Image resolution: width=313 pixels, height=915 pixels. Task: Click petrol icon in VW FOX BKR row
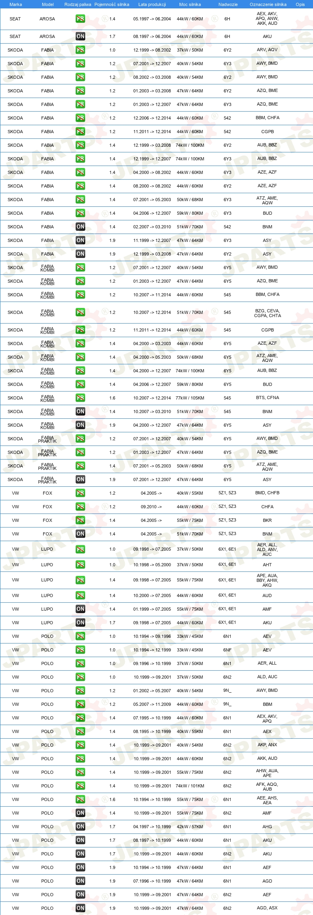80,520
